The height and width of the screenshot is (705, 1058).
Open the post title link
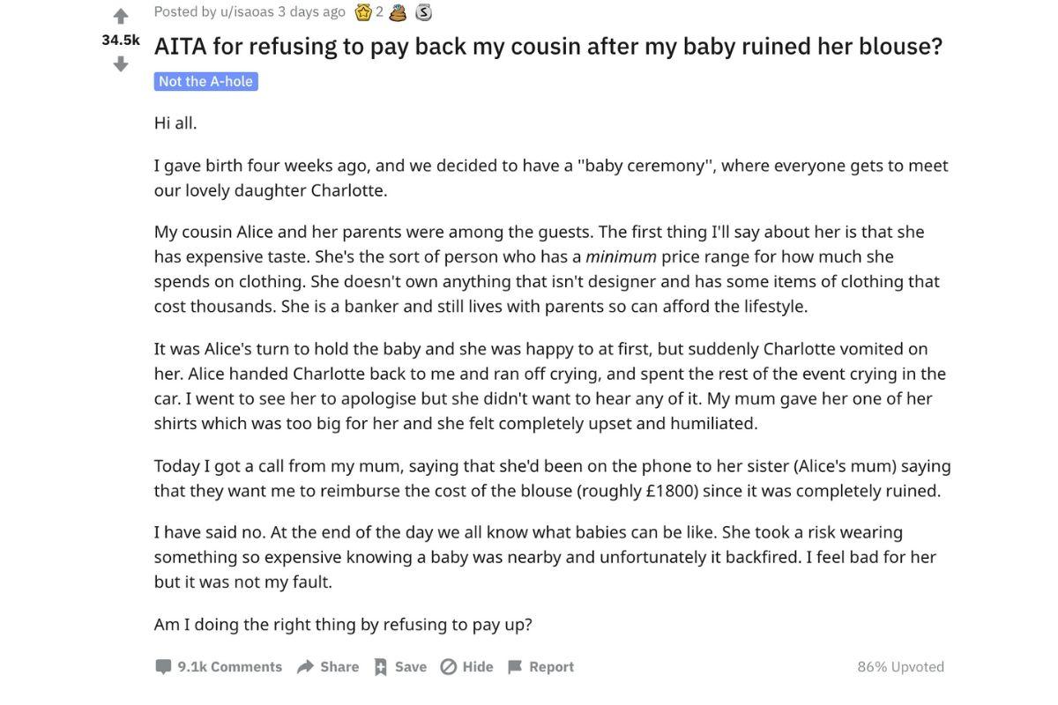548,46
